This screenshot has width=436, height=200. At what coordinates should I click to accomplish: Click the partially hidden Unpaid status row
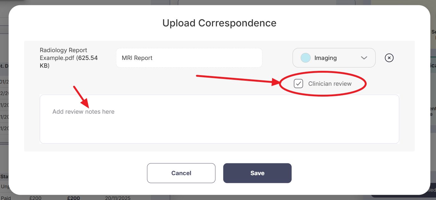coord(5,187)
